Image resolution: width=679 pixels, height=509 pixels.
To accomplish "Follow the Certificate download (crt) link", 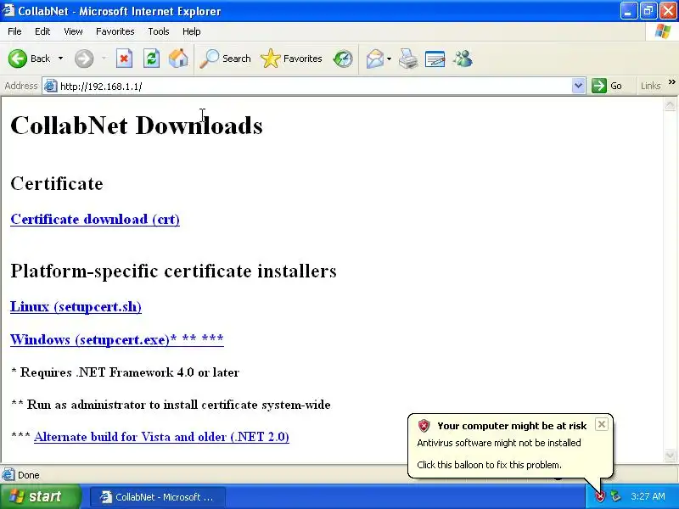I will click(x=95, y=219).
